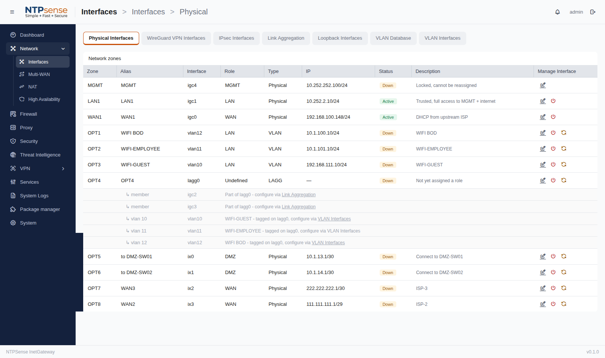605x358 pixels.
Task: Edit the MGMT interface igc4
Action: [x=543, y=85]
